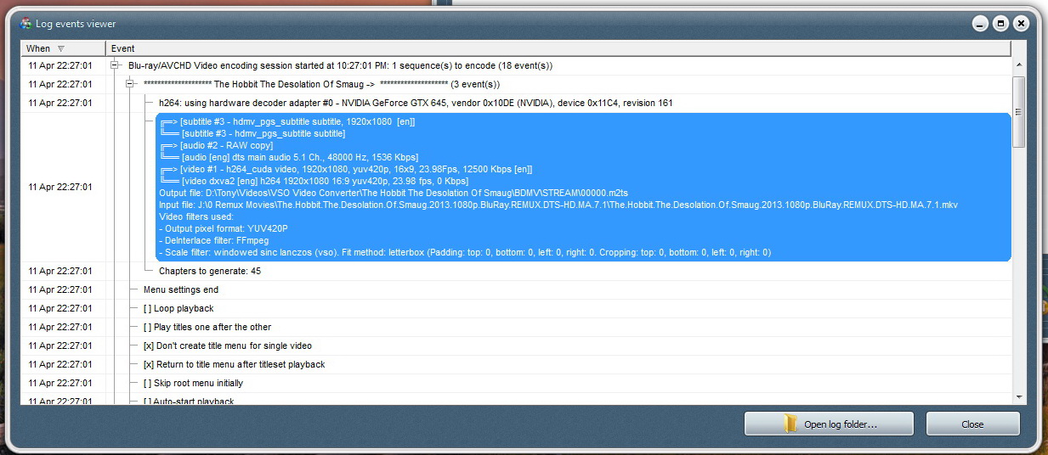Maximize the Log events viewer window
The height and width of the screenshot is (455, 1048).
tap(1000, 24)
